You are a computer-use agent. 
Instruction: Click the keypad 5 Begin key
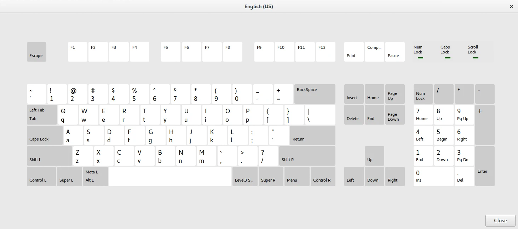(444, 135)
